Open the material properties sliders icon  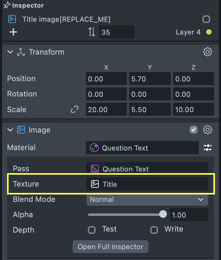click(x=208, y=148)
